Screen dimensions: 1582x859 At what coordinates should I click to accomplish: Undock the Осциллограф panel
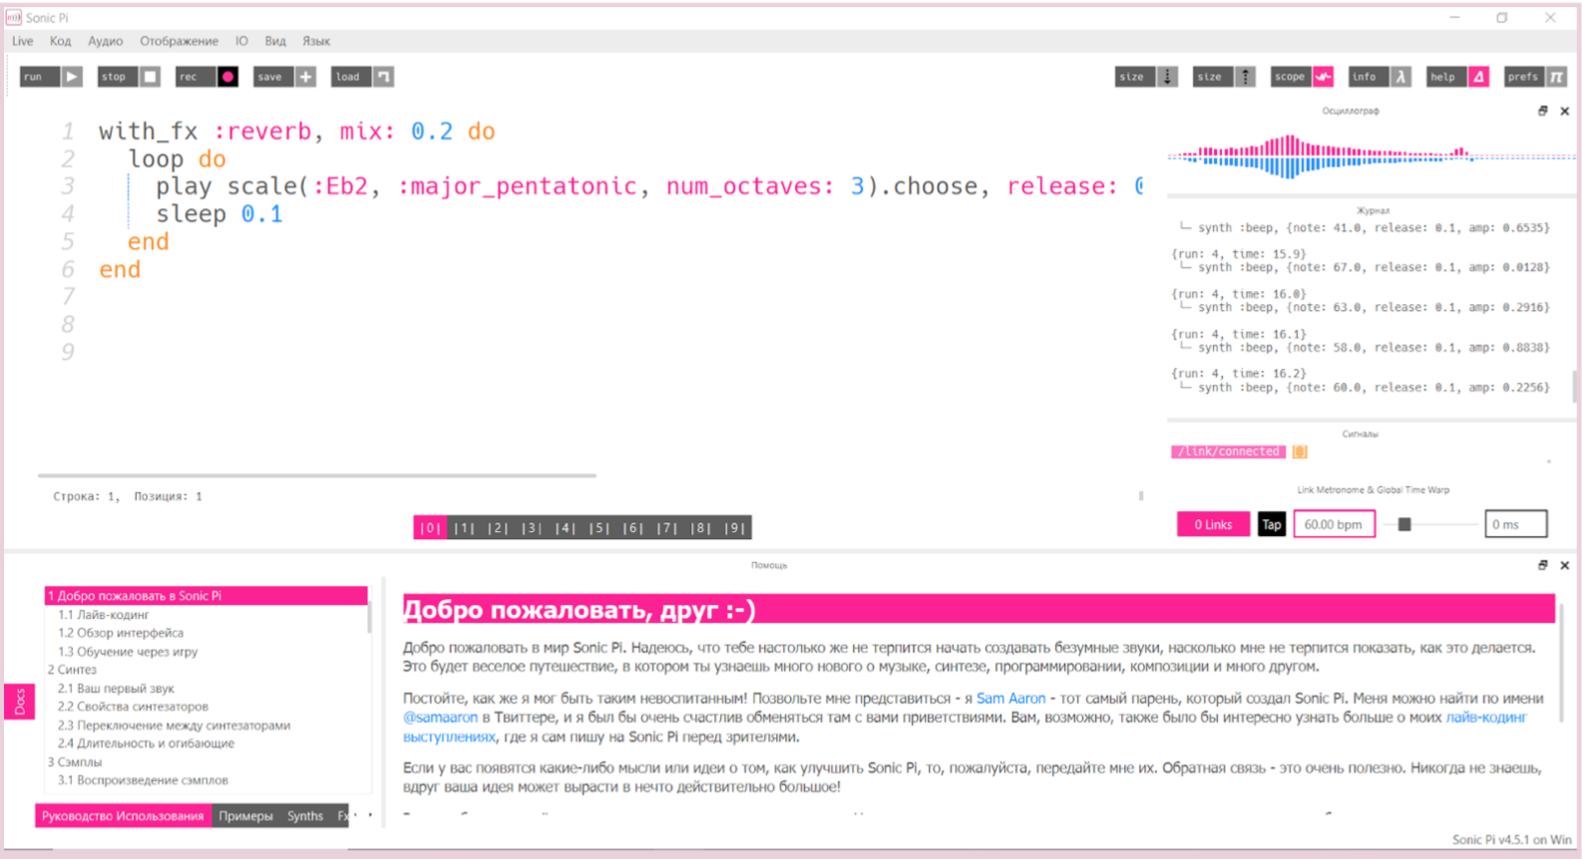(x=1543, y=111)
